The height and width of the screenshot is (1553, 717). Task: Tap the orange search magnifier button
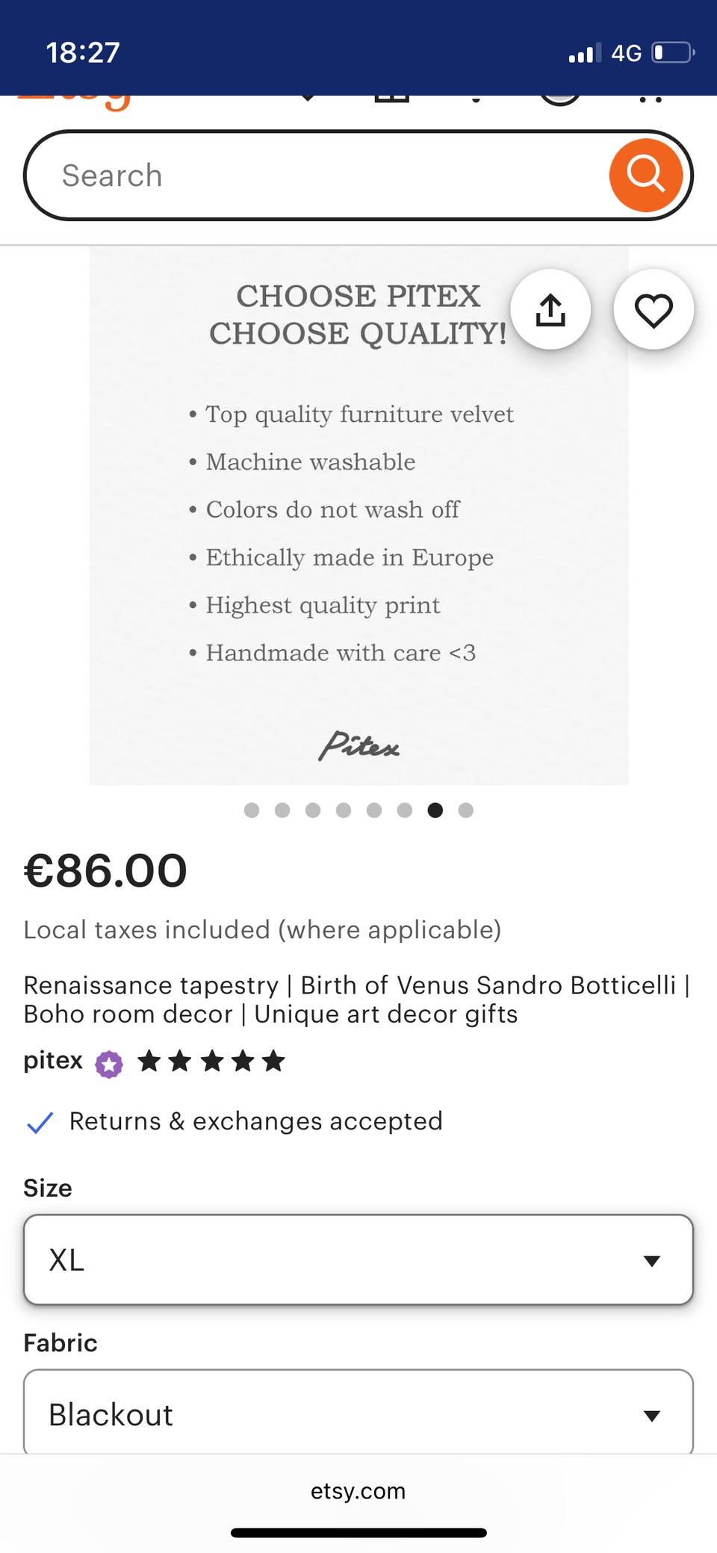646,176
